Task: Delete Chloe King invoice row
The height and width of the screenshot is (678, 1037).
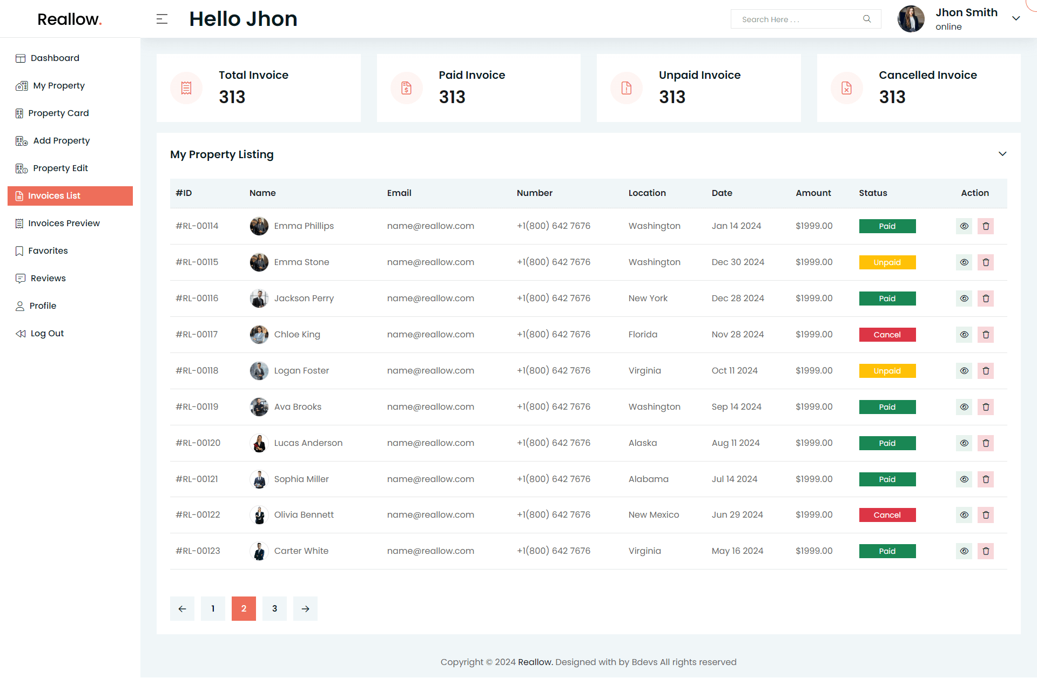Action: pos(986,335)
